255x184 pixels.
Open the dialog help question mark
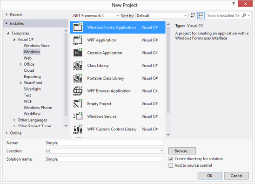tap(234, 4)
